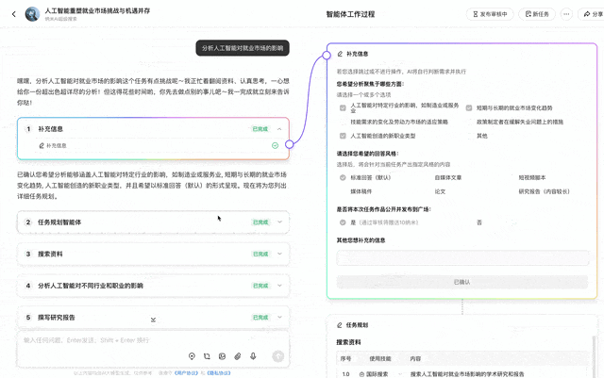Select the 标准回答（默认） radio option
This screenshot has width=604, height=378.
[x=343, y=177]
